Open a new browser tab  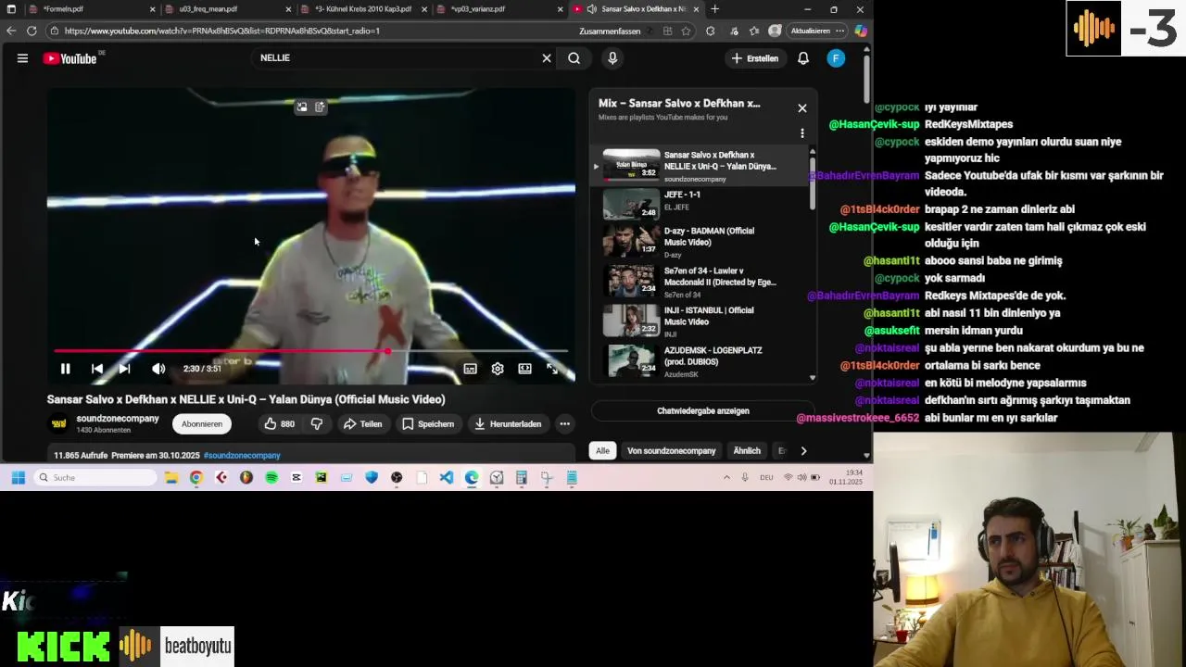pyautogui.click(x=714, y=9)
